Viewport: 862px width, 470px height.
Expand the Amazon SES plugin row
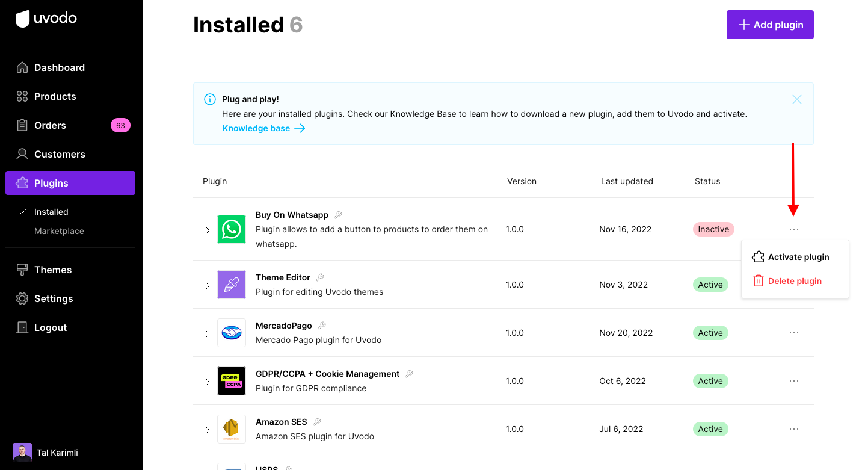(x=208, y=430)
